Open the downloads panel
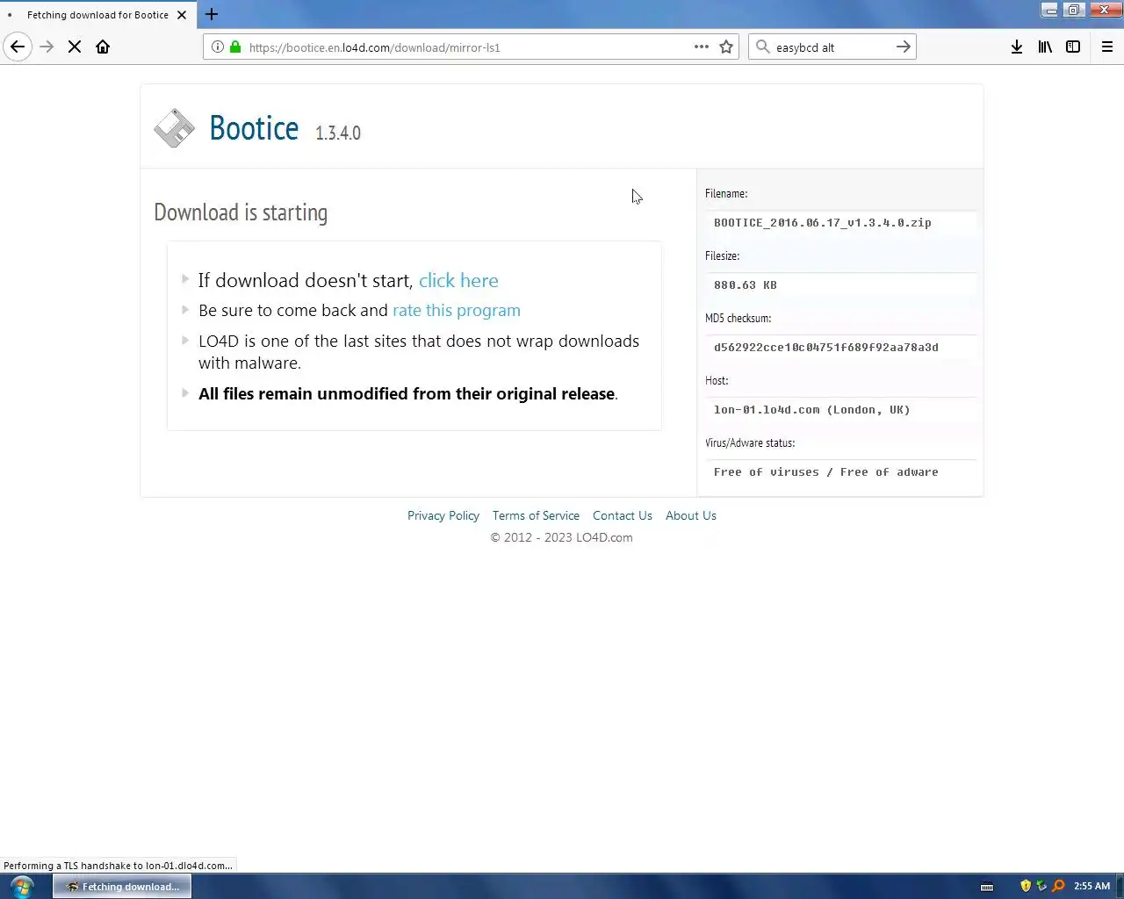The image size is (1124, 899). pyautogui.click(x=1017, y=47)
